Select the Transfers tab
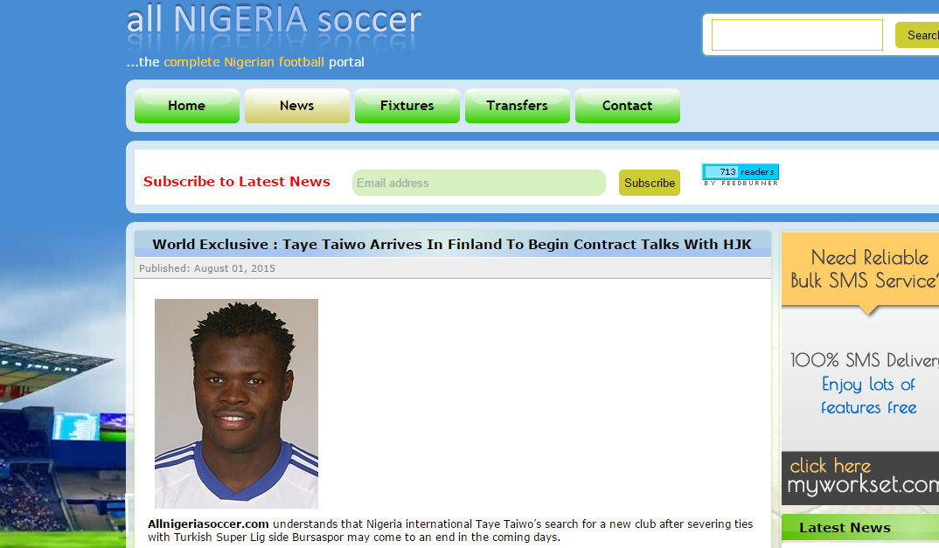Viewport: 939px width, 548px height. [518, 106]
